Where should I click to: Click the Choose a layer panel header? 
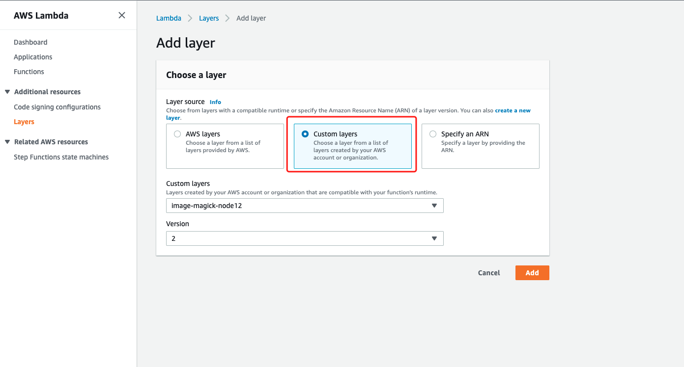tap(196, 75)
